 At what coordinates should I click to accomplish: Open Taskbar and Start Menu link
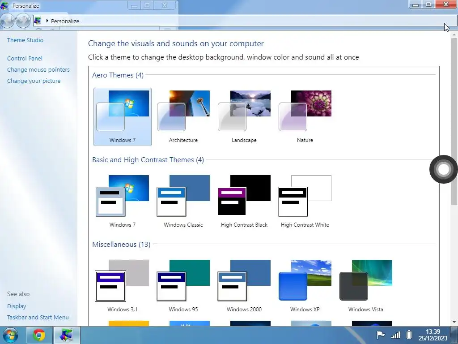[38, 318]
